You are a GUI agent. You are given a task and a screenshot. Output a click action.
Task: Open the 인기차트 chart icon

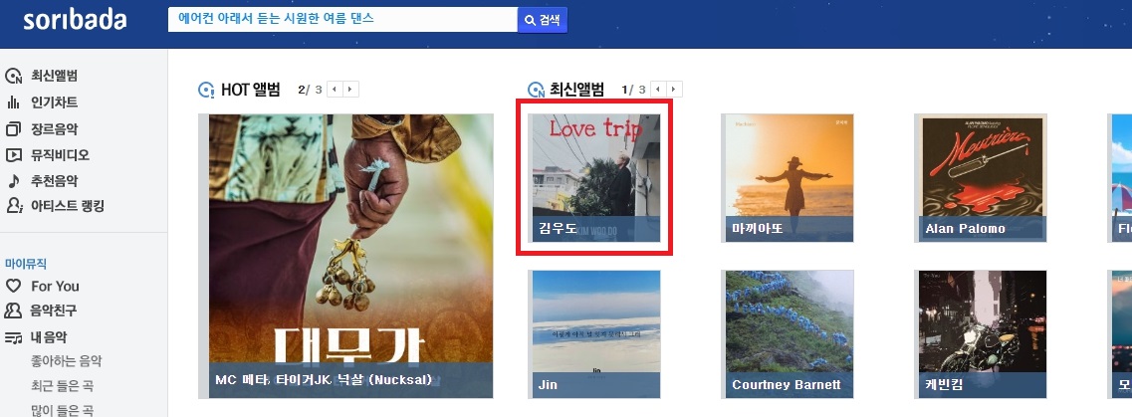14,103
